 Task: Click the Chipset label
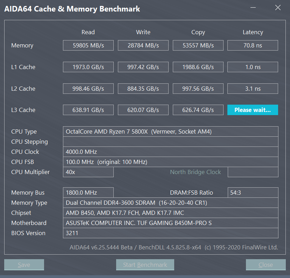click(21, 213)
